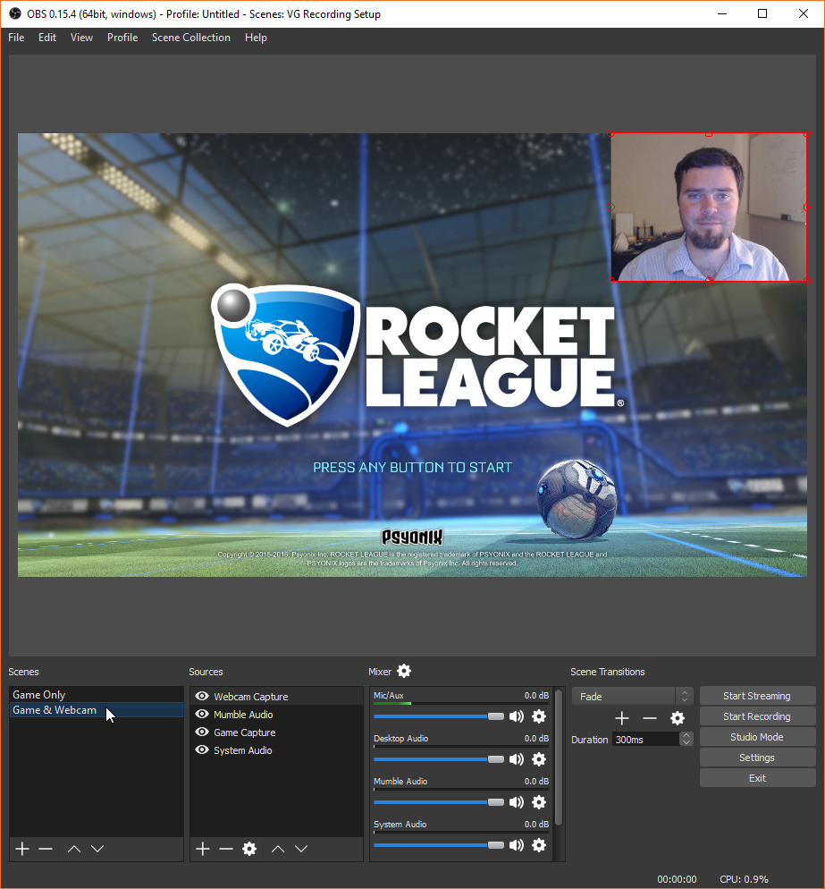This screenshot has width=825, height=889.
Task: Open Mumble Audio mixer settings gear
Action: tap(539, 802)
